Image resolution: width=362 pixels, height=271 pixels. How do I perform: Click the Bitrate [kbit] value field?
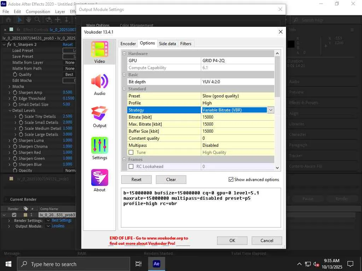(238, 117)
